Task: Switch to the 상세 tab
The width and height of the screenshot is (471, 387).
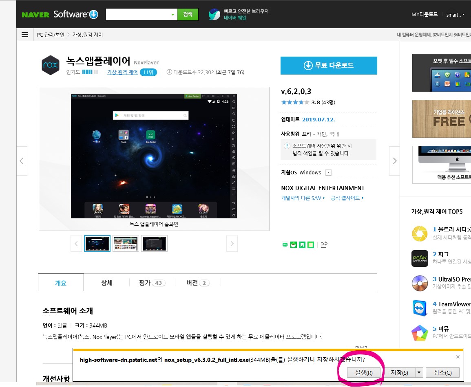Action: [x=106, y=283]
